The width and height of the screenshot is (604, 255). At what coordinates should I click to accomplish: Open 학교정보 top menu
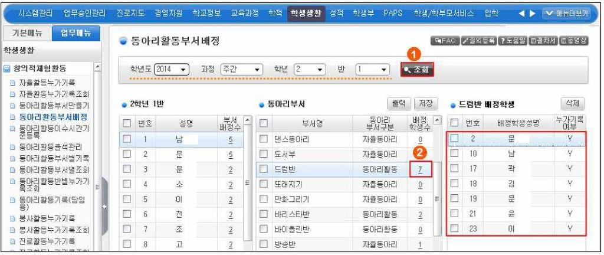[x=206, y=13]
